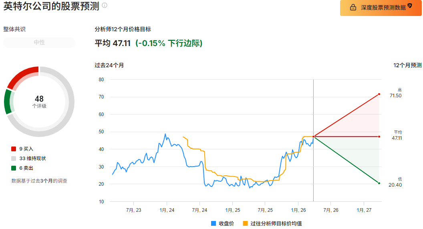Click the 1月, 25 axis label
Viewport: 423px width, 229px height.
(x=233, y=210)
